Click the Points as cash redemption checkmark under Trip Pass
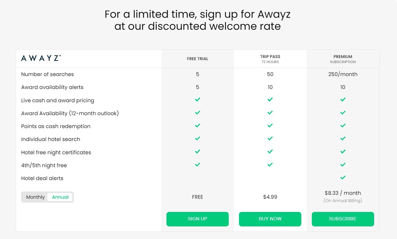Viewport: 397px width, 239px height. 270,126
